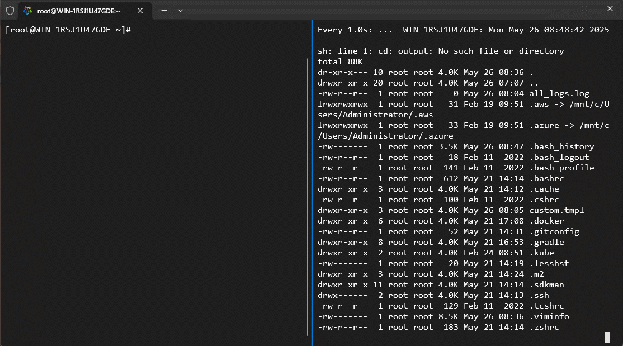Click the .gitconfig file entry

[x=554, y=232]
